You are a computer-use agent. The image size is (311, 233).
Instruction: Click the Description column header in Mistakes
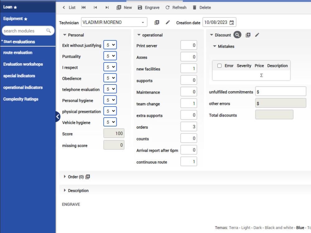(x=277, y=66)
